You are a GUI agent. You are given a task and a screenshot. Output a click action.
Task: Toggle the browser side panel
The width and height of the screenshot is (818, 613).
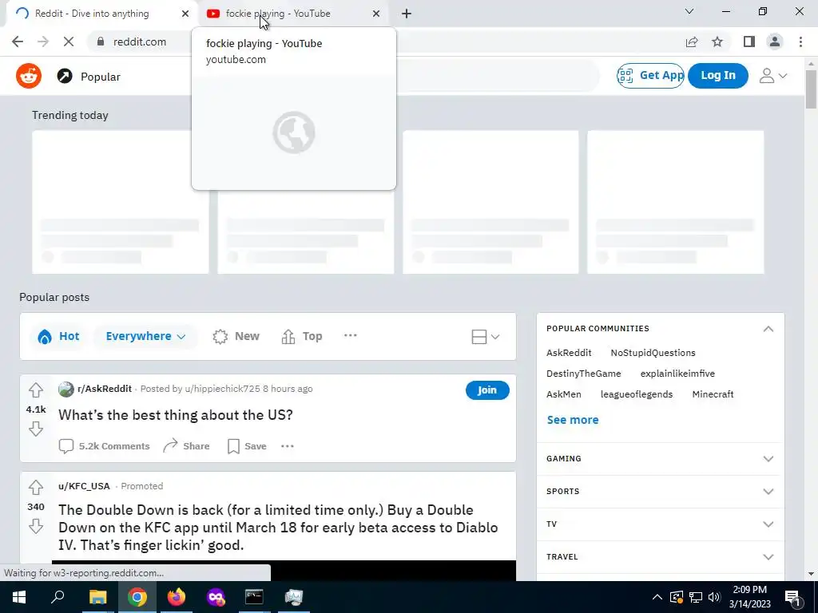pos(749,42)
